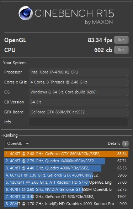Select the ATI Radeon HD 5770 row

pos(66,183)
